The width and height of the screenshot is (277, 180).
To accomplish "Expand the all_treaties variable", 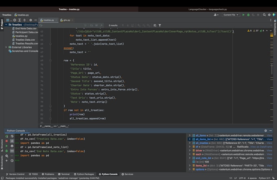I will [189, 143].
